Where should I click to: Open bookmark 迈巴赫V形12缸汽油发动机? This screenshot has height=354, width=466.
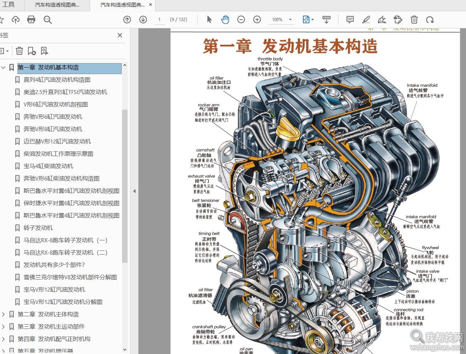click(x=57, y=142)
